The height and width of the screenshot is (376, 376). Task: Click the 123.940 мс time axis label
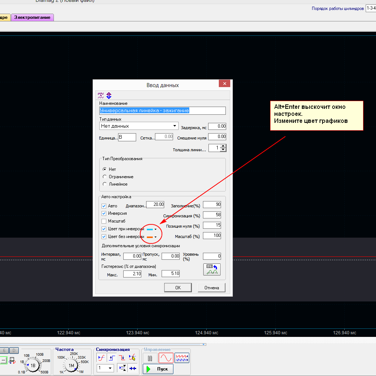pyautogui.click(x=138, y=332)
